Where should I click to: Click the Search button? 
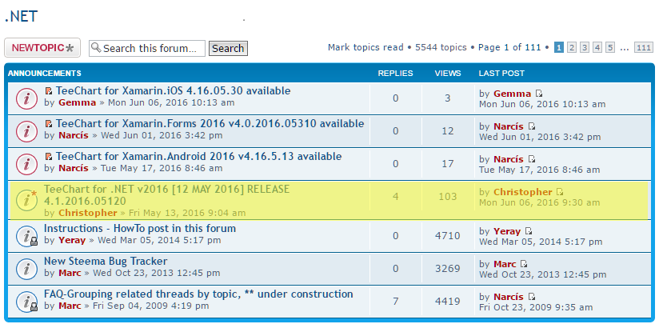228,48
